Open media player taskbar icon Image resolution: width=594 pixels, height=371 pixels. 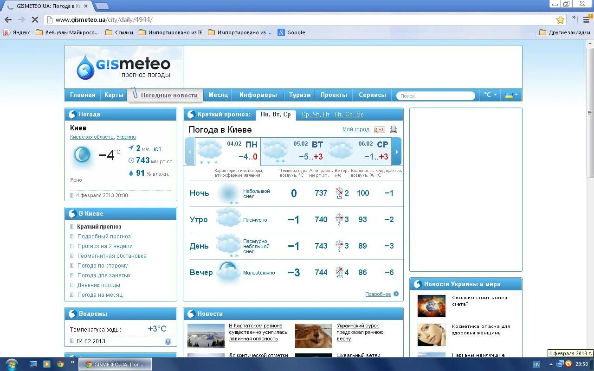[47, 364]
